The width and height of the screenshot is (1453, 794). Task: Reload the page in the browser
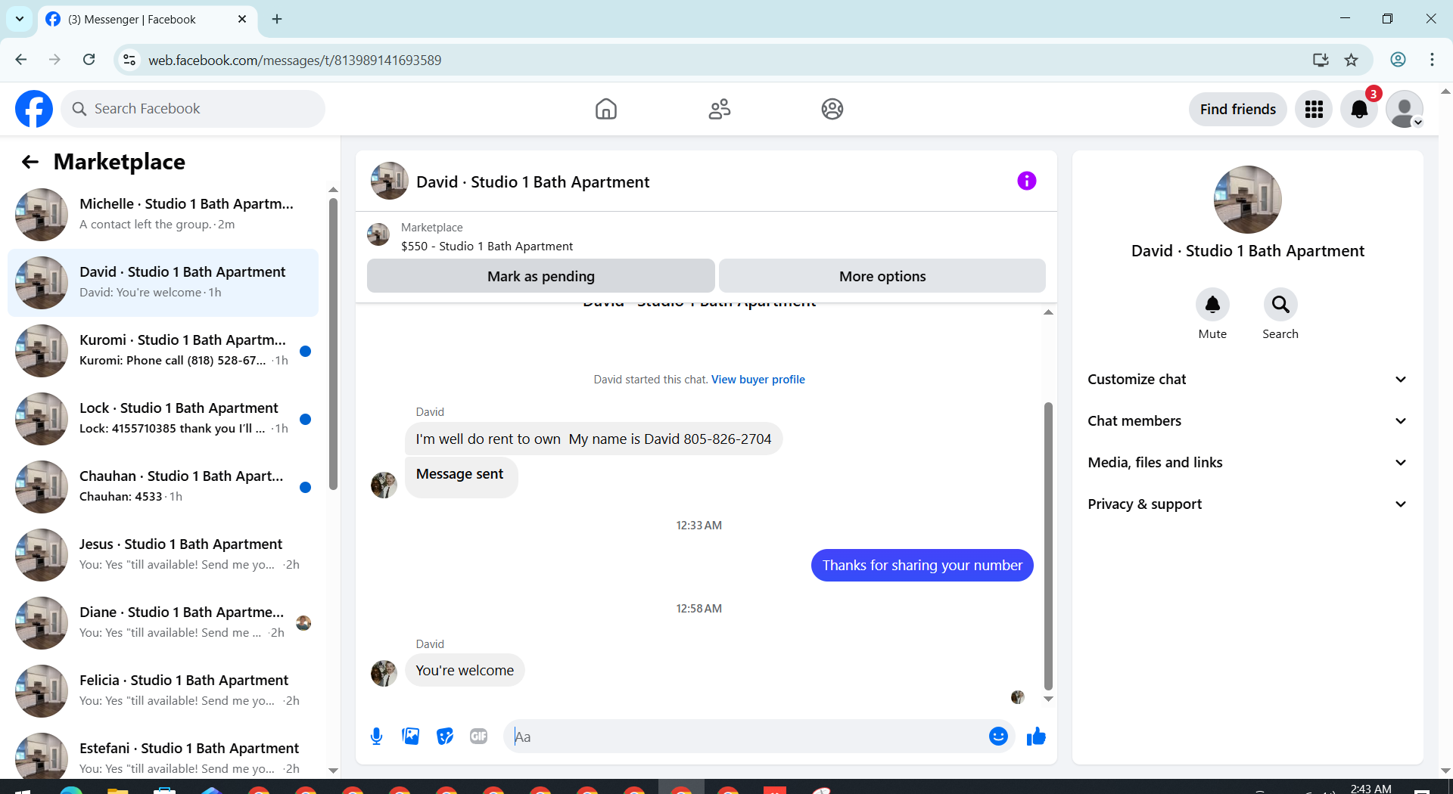tap(89, 60)
